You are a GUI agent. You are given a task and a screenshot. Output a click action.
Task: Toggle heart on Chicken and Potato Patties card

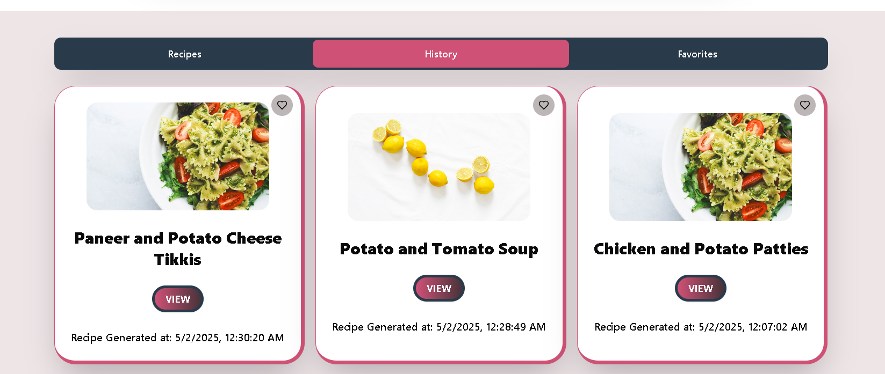[x=805, y=105]
